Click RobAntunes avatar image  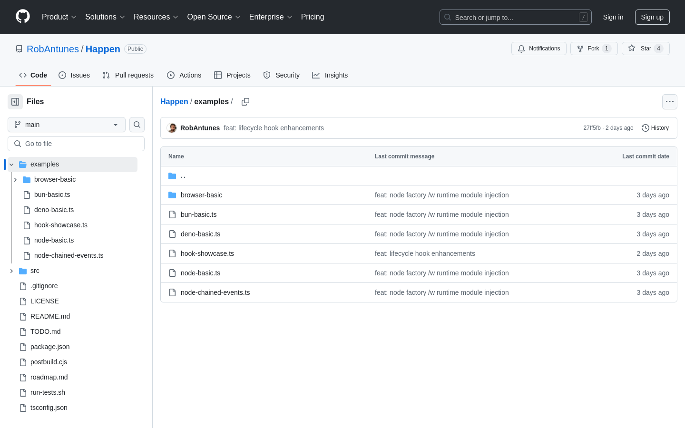click(172, 128)
